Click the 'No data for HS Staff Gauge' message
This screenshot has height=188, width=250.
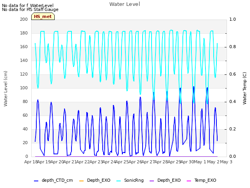(x=30, y=9)
